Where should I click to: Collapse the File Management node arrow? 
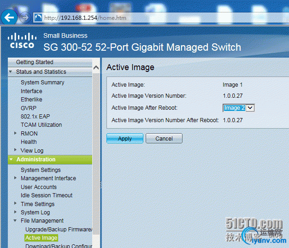tap(15, 220)
